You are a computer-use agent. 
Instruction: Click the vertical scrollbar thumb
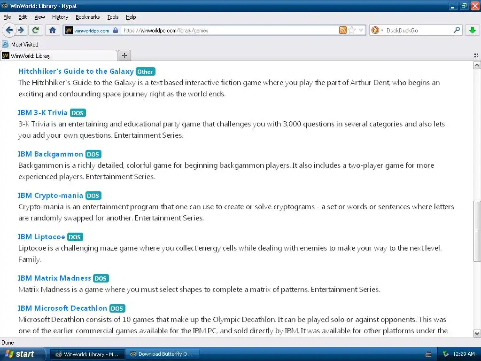(x=477, y=231)
